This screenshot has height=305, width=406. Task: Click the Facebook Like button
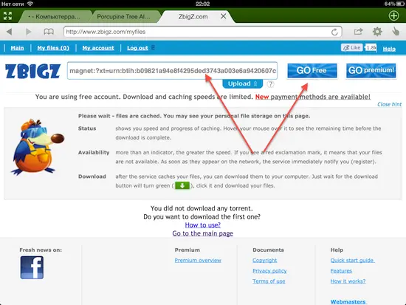pos(351,48)
